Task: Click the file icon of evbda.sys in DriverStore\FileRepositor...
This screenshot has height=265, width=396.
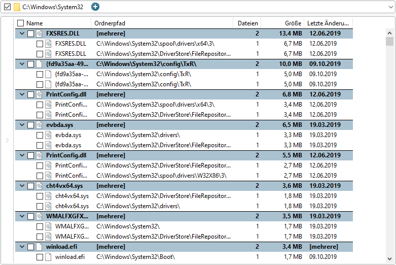Action: [x=48, y=145]
